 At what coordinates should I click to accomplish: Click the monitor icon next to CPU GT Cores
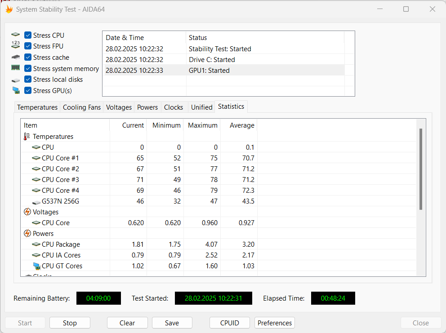[36, 266]
